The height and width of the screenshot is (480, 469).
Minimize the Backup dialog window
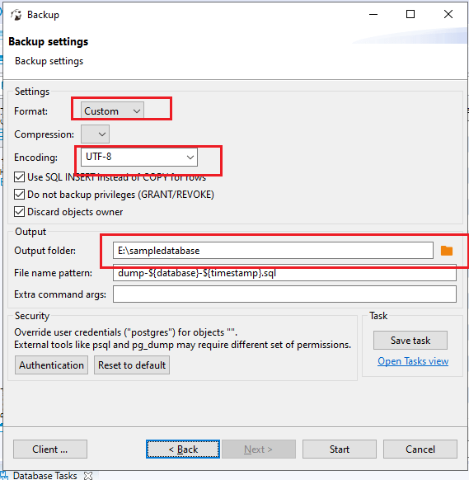pyautogui.click(x=373, y=14)
